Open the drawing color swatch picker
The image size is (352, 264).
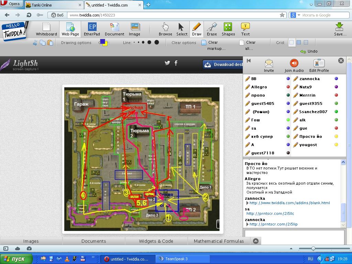pyautogui.click(x=103, y=42)
